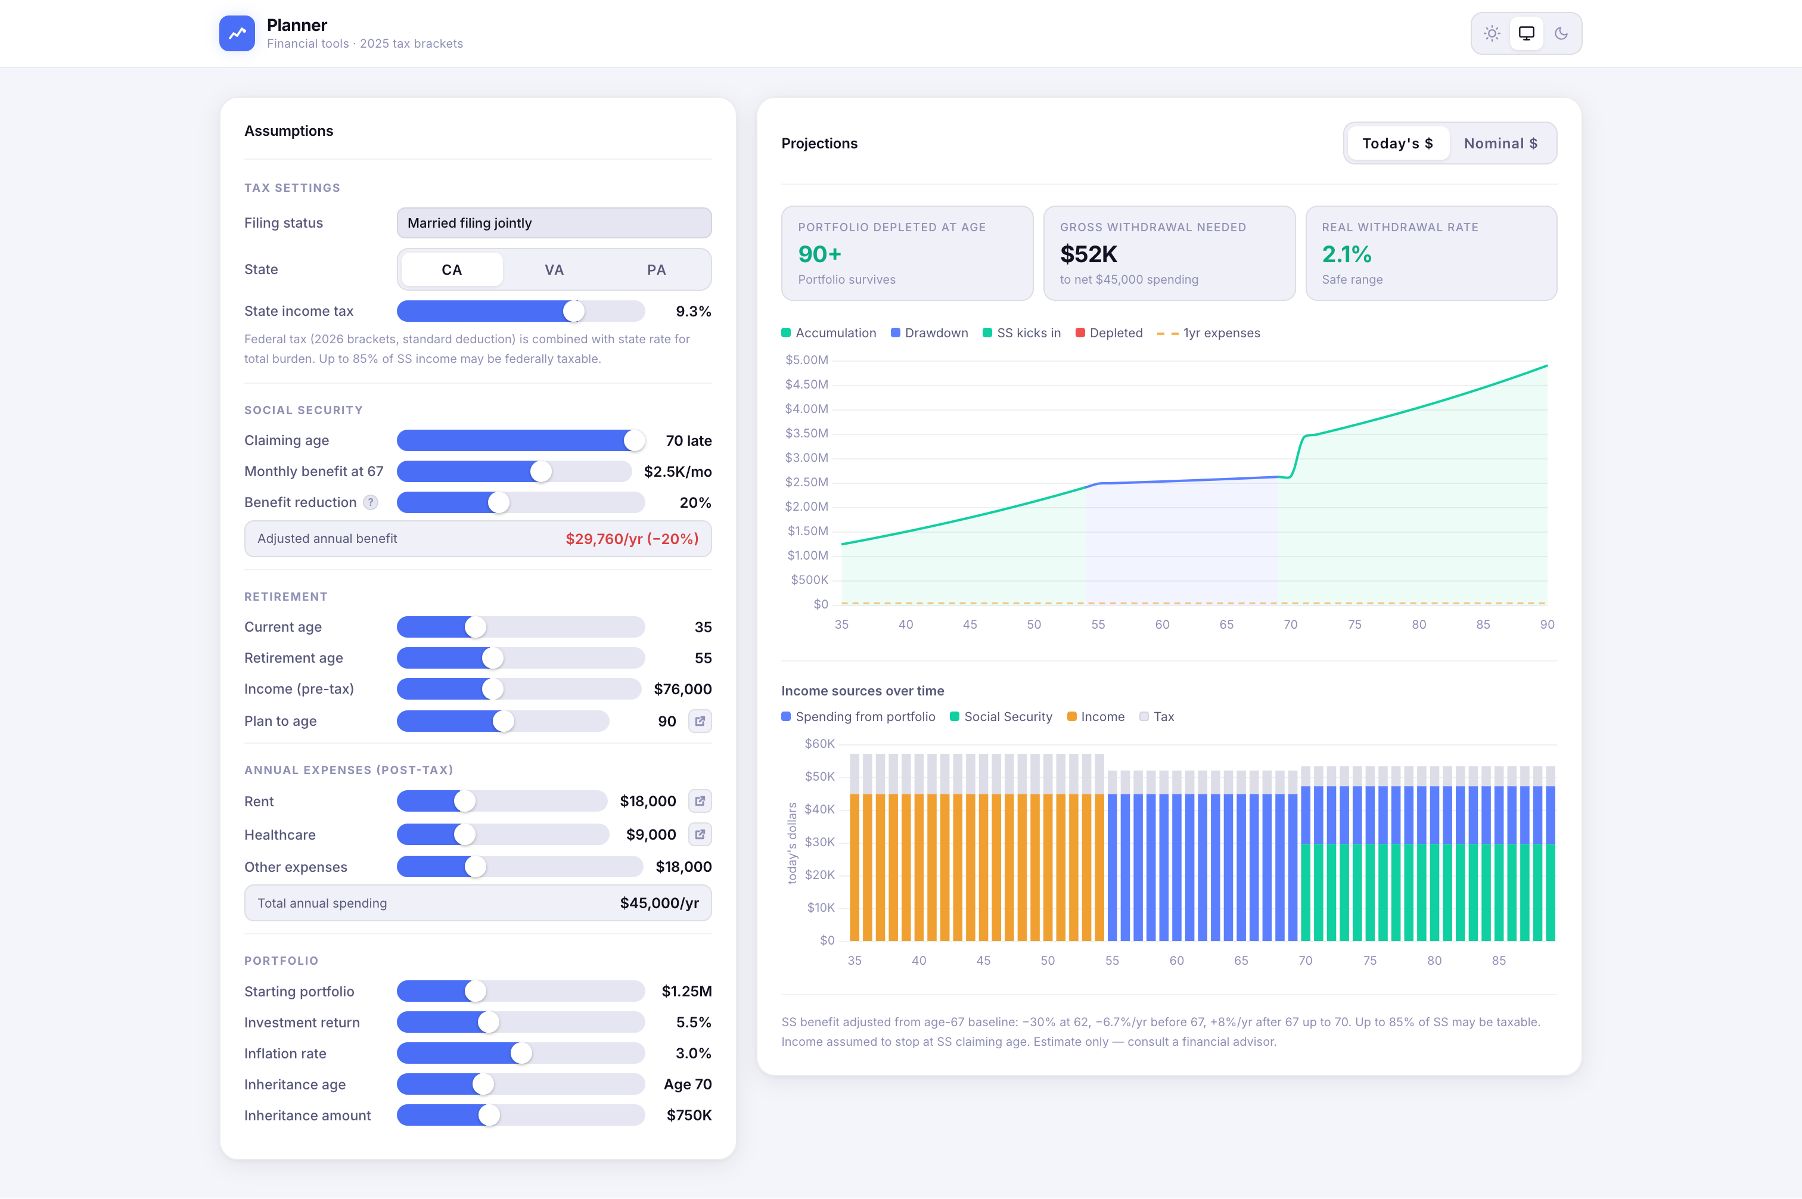Click the Claiming age slider handle

(634, 440)
